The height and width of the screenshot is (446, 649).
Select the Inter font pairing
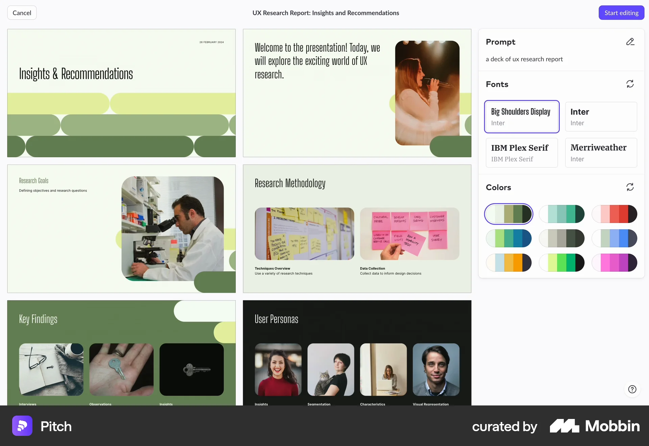coord(601,117)
